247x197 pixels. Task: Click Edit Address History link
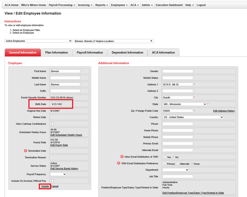pos(224,111)
